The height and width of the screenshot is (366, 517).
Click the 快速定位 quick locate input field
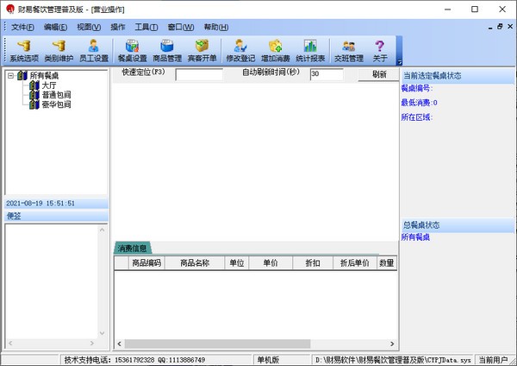(198, 75)
